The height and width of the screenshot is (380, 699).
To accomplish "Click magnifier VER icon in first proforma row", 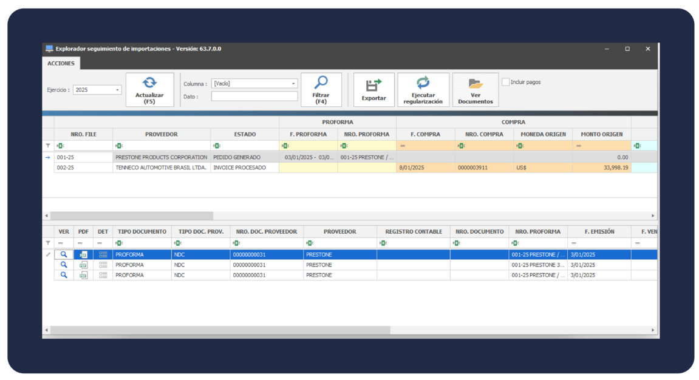I will [x=64, y=255].
